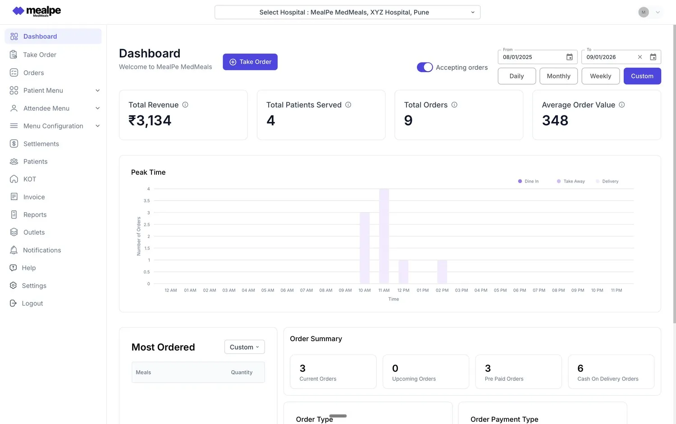Show info for Total Revenue

pyautogui.click(x=185, y=105)
